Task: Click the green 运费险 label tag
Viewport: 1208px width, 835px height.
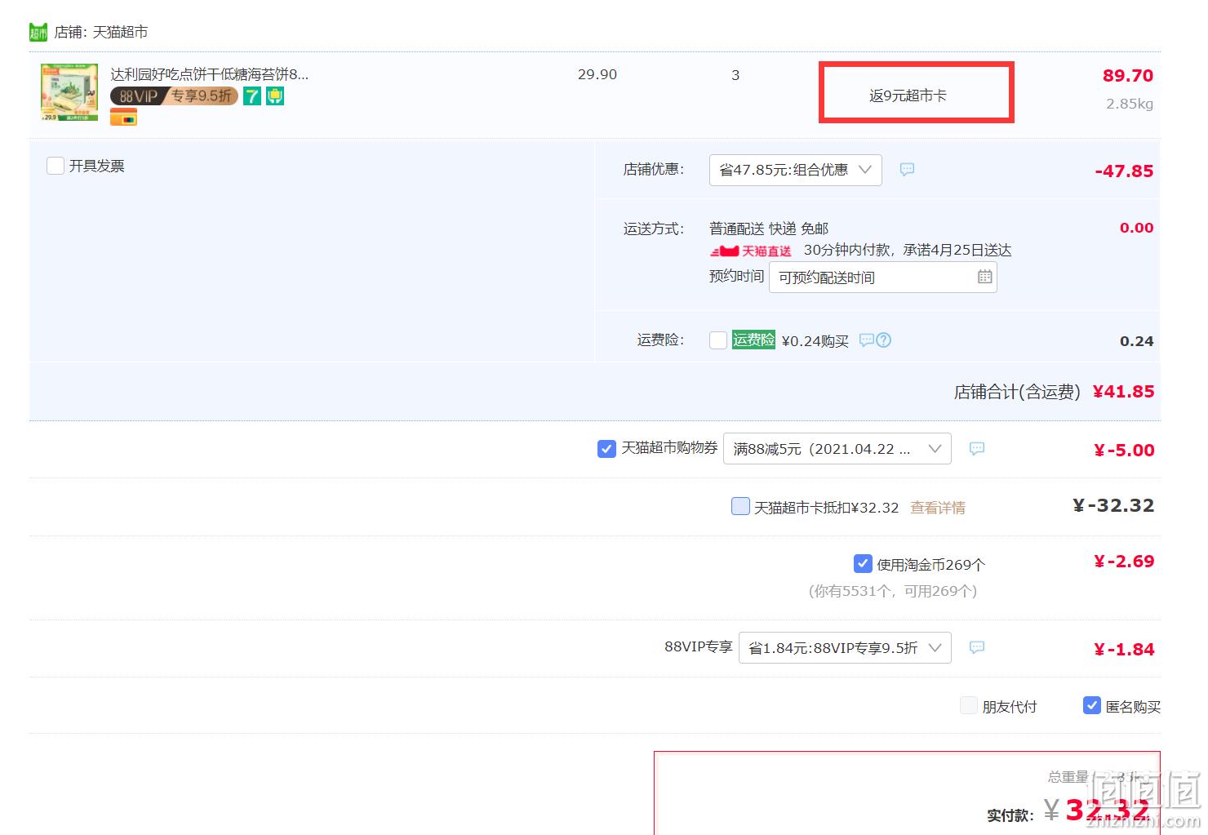Action: [x=753, y=340]
